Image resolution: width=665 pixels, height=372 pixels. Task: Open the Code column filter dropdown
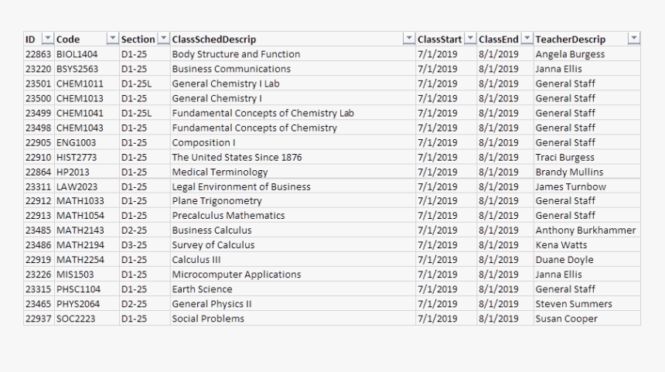[x=113, y=39]
